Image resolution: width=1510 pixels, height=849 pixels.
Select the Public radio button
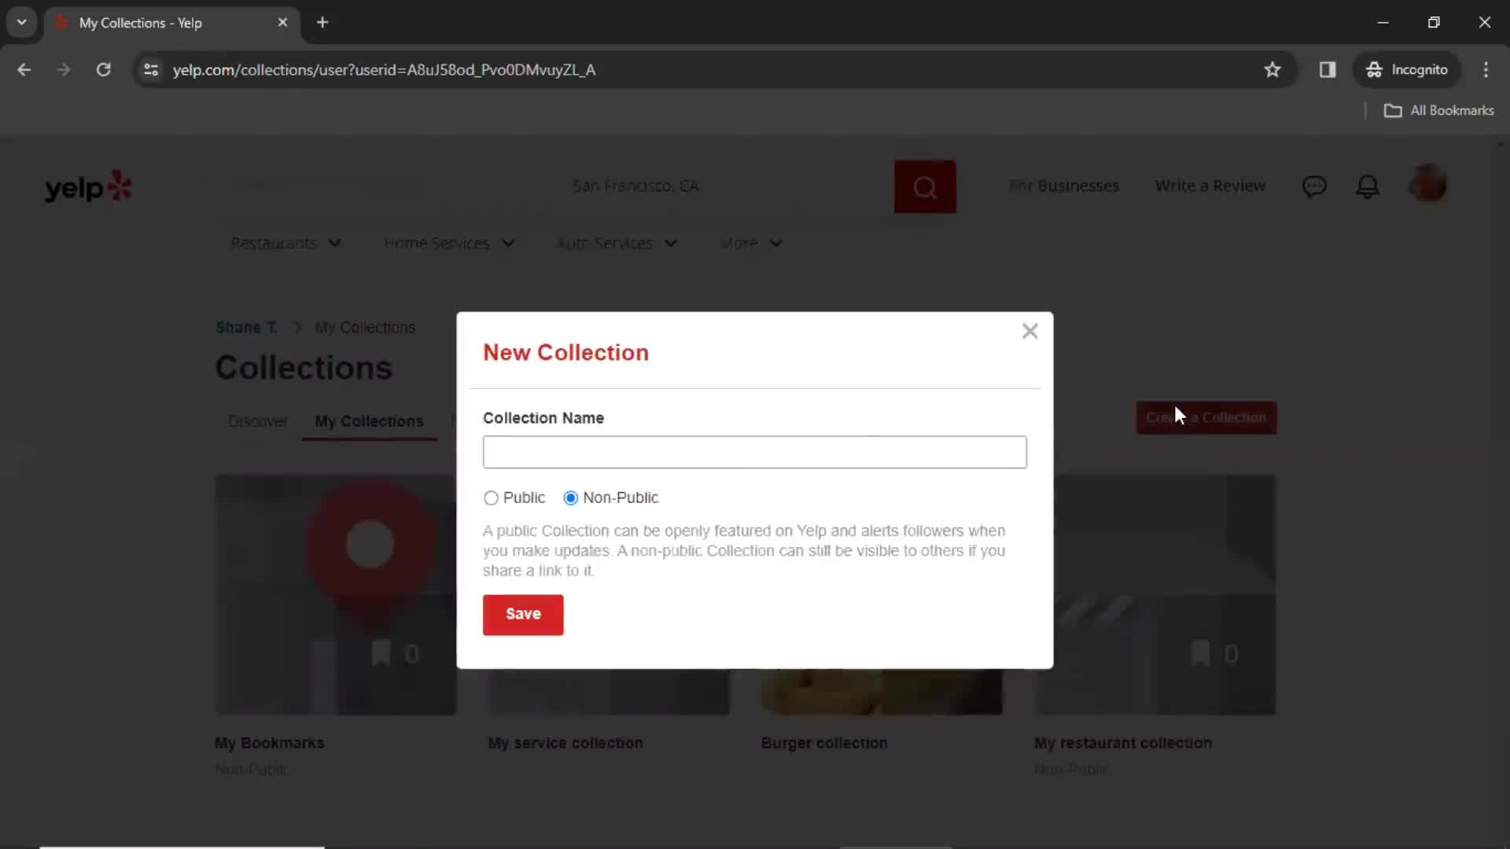pyautogui.click(x=491, y=498)
